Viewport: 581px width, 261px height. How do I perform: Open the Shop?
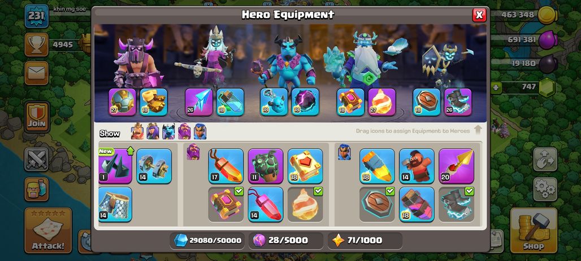click(x=534, y=231)
